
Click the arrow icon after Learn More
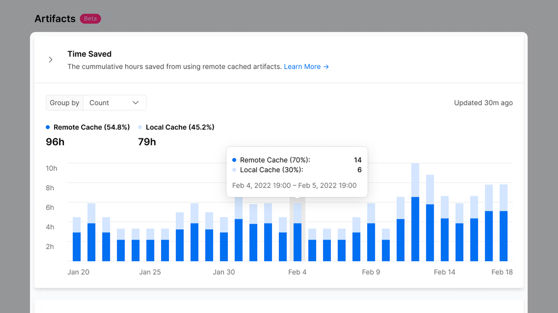tap(326, 66)
